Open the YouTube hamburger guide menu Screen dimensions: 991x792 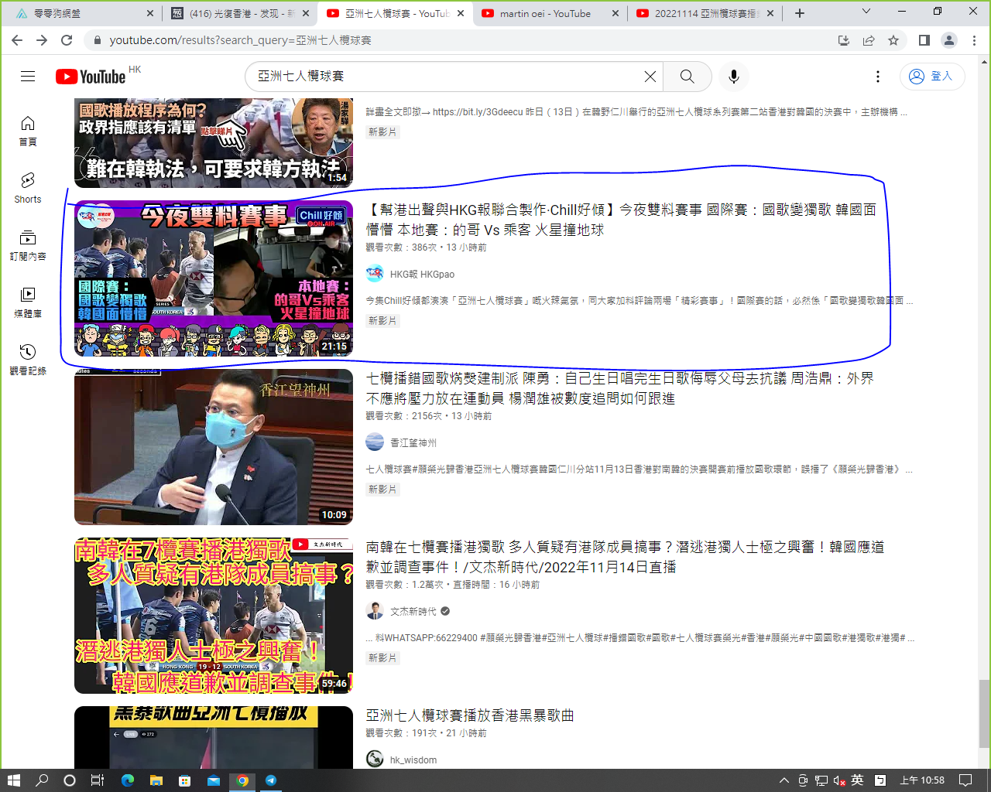(28, 76)
